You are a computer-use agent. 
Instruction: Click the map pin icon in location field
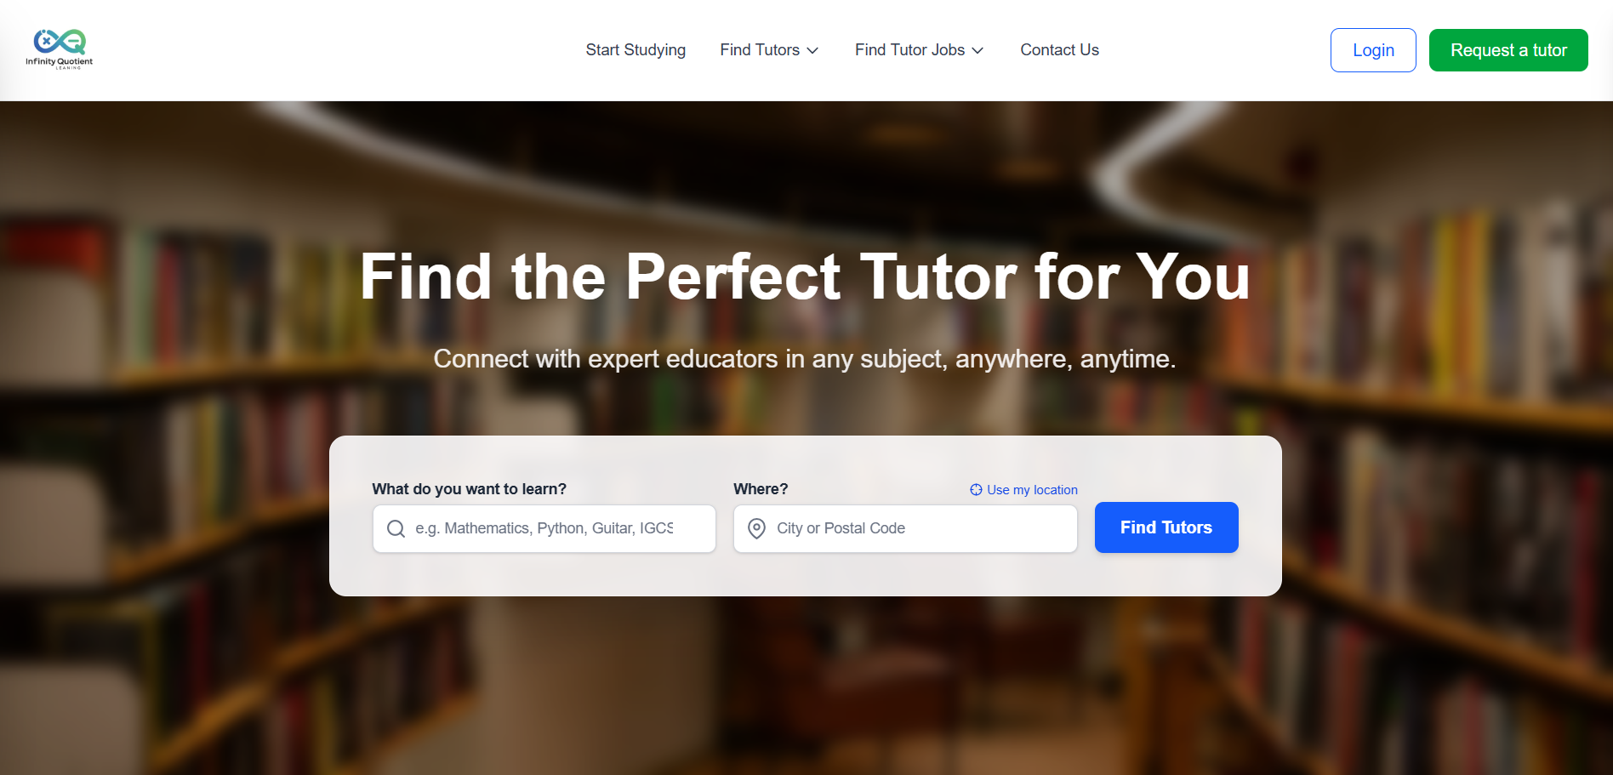[756, 529]
